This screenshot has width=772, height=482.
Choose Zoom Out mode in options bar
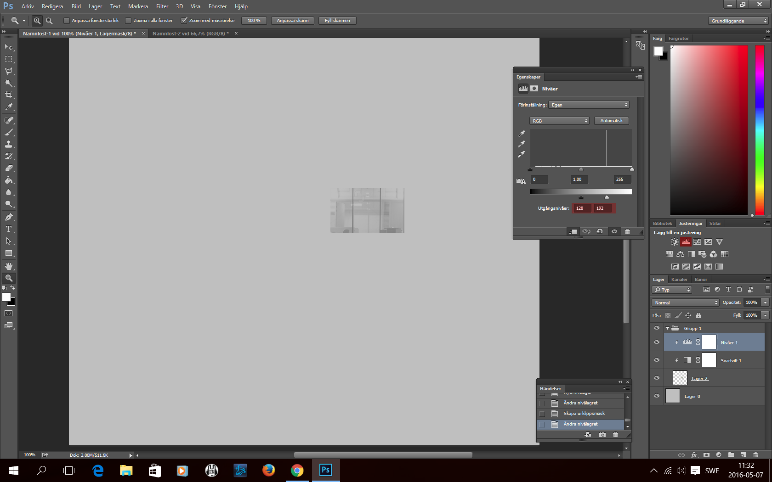[x=49, y=21]
